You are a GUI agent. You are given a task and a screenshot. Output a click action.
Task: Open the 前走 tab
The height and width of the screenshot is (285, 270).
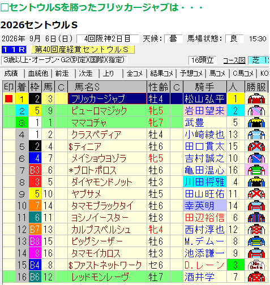coord(62,74)
